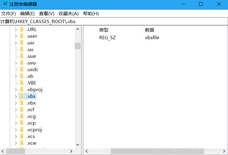Click the folder icon next to .vbx
The width and height of the screenshot is (228, 155).
(x=22, y=103)
